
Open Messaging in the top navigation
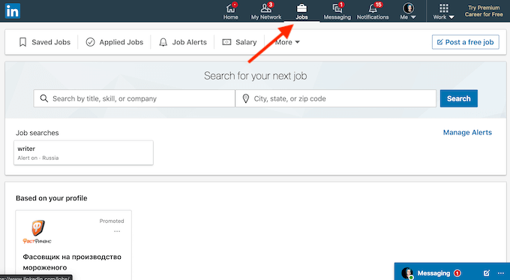pos(337,11)
